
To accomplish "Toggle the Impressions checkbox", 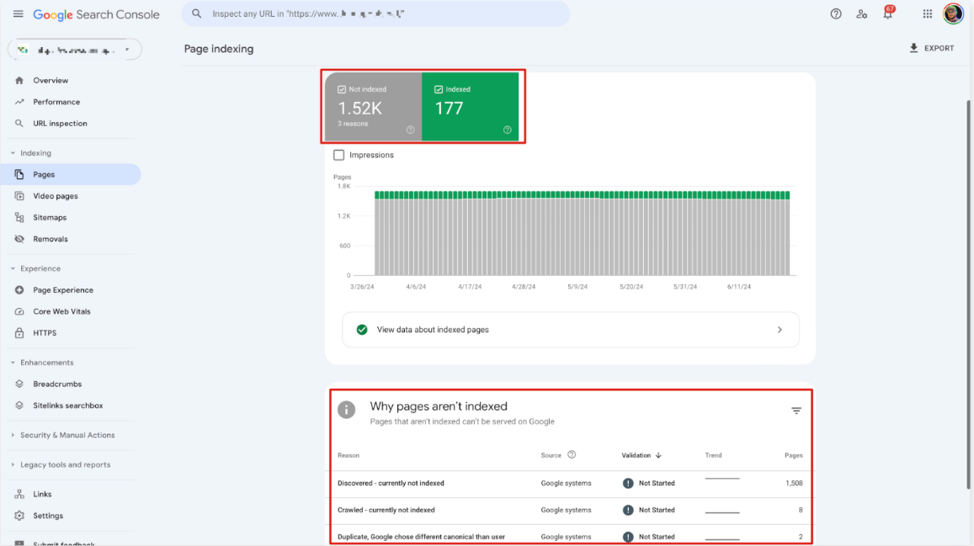I will (339, 155).
